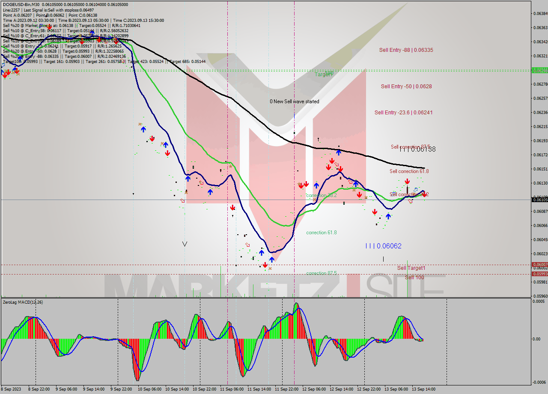548x394 pixels.
Task: Click the 'Sell correction 61.8' label
Action: (x=409, y=171)
